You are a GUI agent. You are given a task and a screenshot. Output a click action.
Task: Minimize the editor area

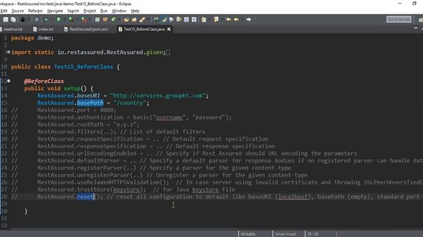(x=416, y=28)
